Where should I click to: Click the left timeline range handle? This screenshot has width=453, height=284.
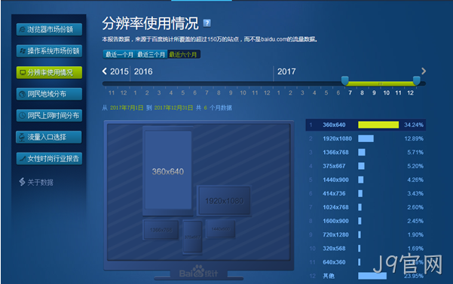[344, 81]
